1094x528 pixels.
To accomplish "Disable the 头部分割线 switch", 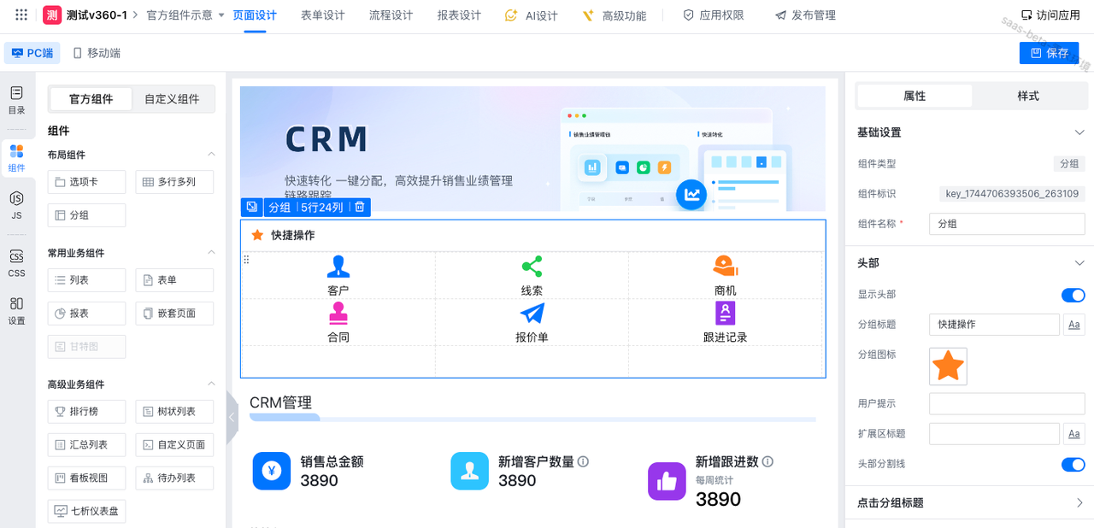I will tap(1073, 465).
